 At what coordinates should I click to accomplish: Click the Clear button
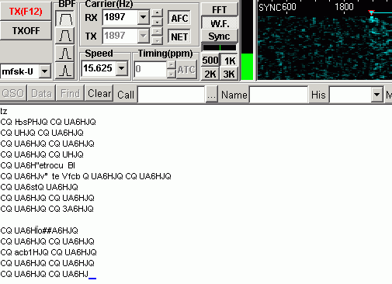(x=99, y=93)
